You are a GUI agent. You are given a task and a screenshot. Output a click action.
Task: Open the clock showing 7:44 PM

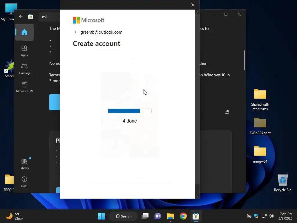click(285, 216)
